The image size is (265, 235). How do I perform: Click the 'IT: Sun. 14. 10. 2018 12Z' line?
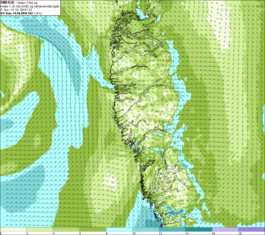(x=16, y=10)
